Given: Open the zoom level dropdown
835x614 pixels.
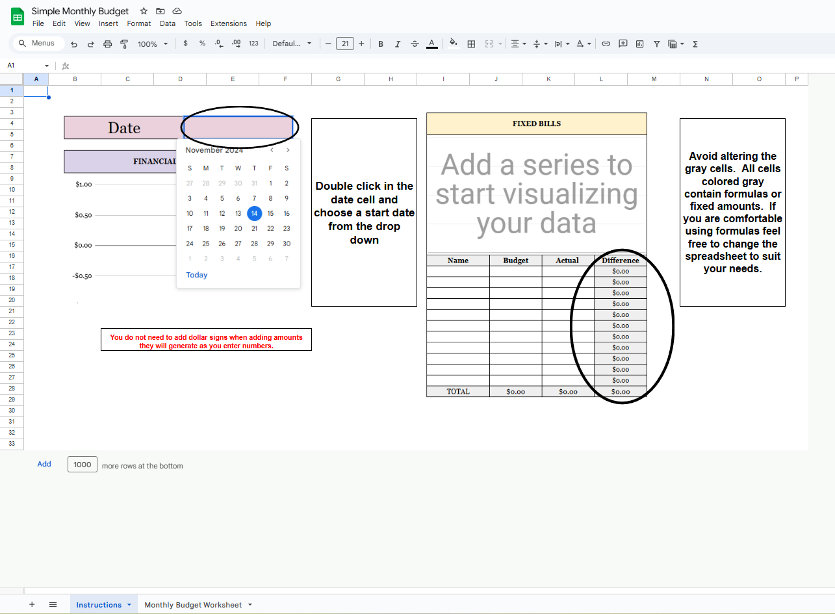Looking at the screenshot, I should pyautogui.click(x=152, y=44).
